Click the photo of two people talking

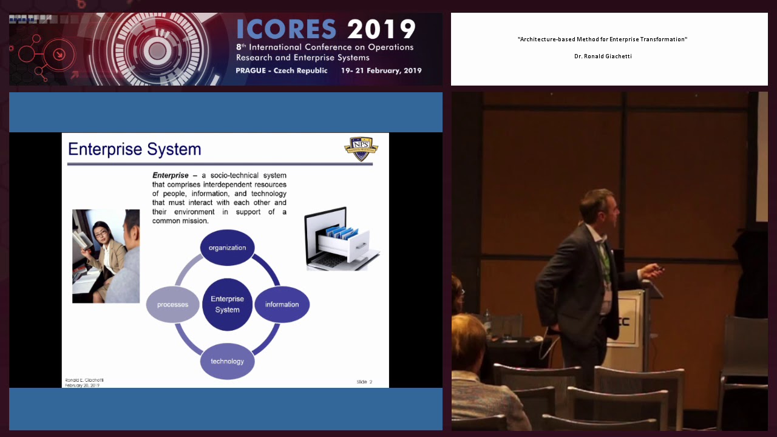(x=106, y=256)
